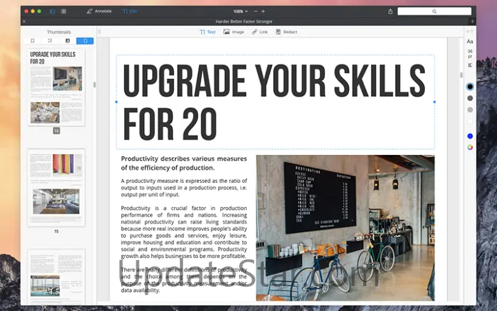Click the left handle of heading text box
Viewport: 497px width, 311px height.
coord(117,102)
